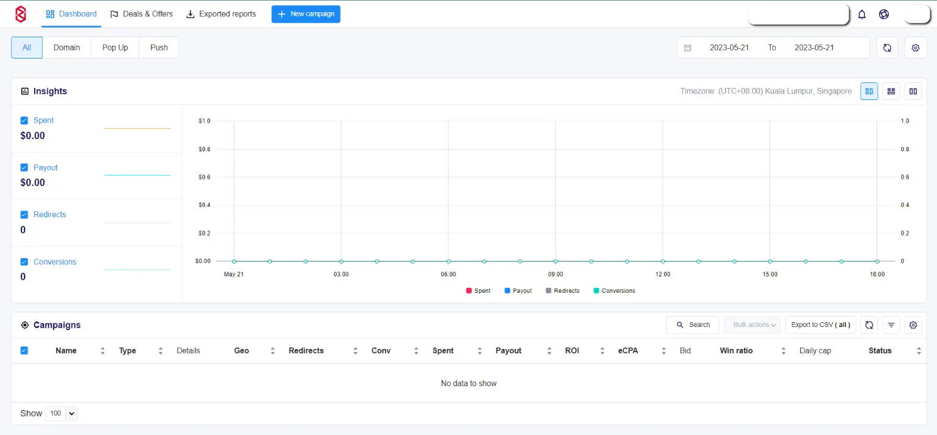
Task: Switch Insights to the first layout view
Action: (x=869, y=92)
